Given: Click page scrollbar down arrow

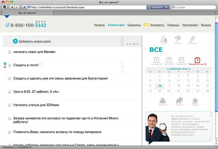Looking at the screenshot, I should coord(216,144).
